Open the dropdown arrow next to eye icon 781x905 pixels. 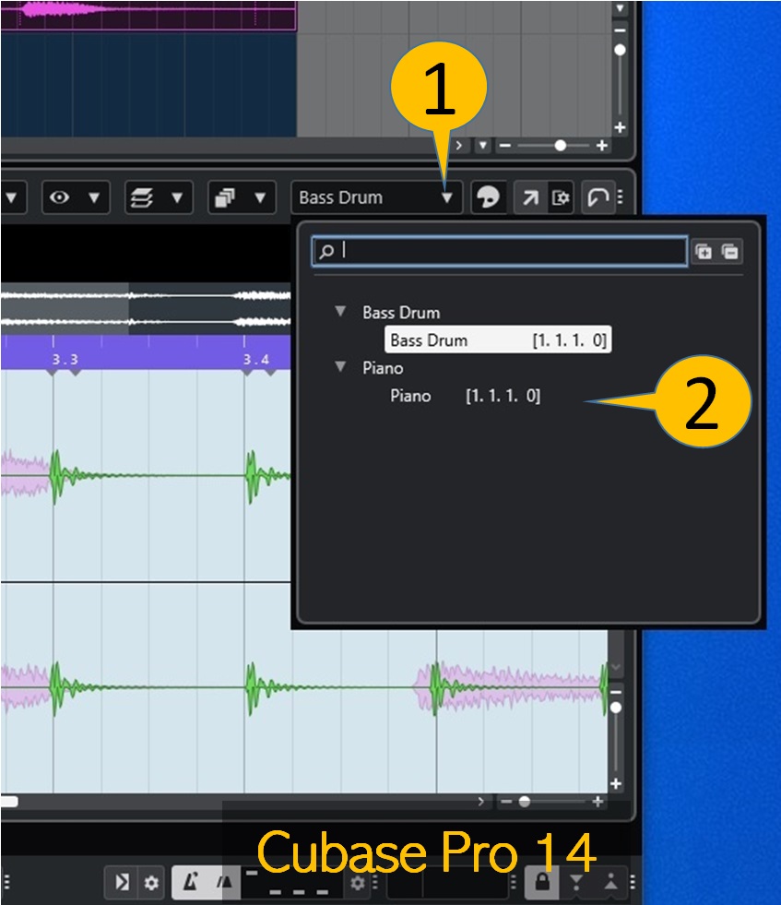pos(94,198)
